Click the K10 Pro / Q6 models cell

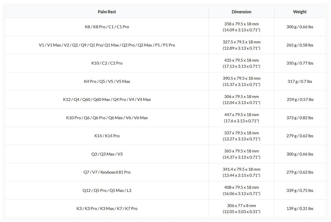click(107, 118)
